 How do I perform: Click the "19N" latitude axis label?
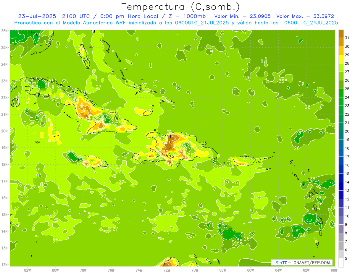click(4, 147)
